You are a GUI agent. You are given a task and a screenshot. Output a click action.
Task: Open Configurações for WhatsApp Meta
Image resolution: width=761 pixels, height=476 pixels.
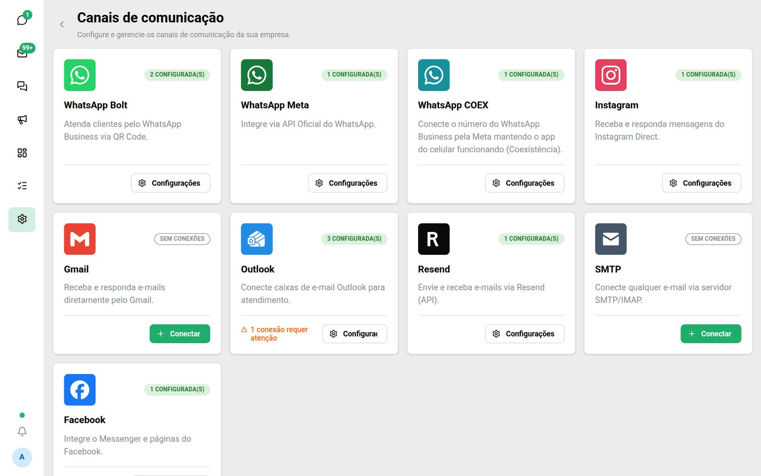pyautogui.click(x=348, y=183)
